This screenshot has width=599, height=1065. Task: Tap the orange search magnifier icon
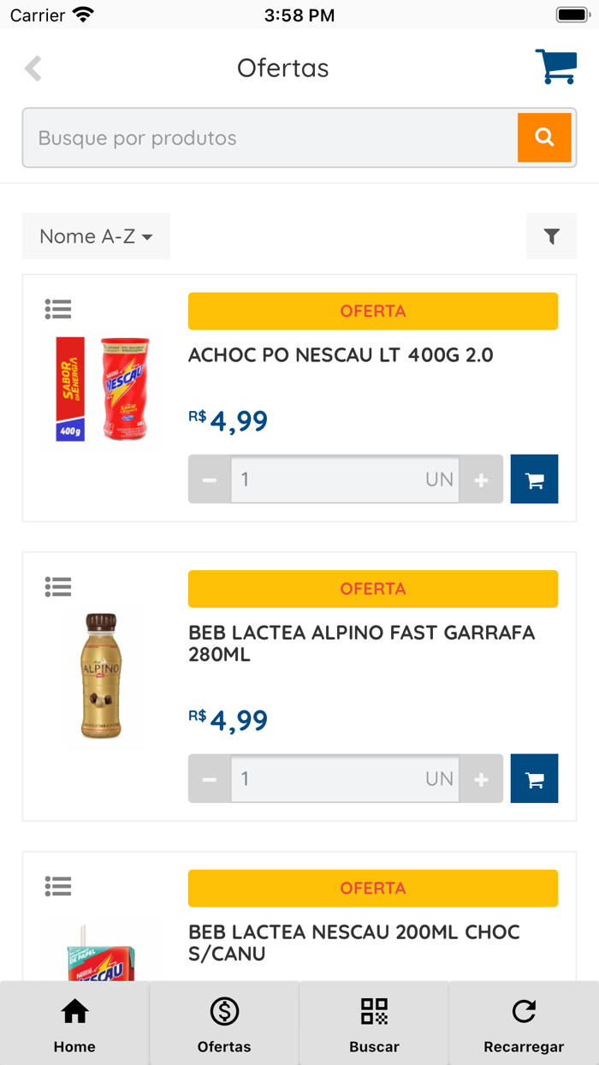click(545, 137)
